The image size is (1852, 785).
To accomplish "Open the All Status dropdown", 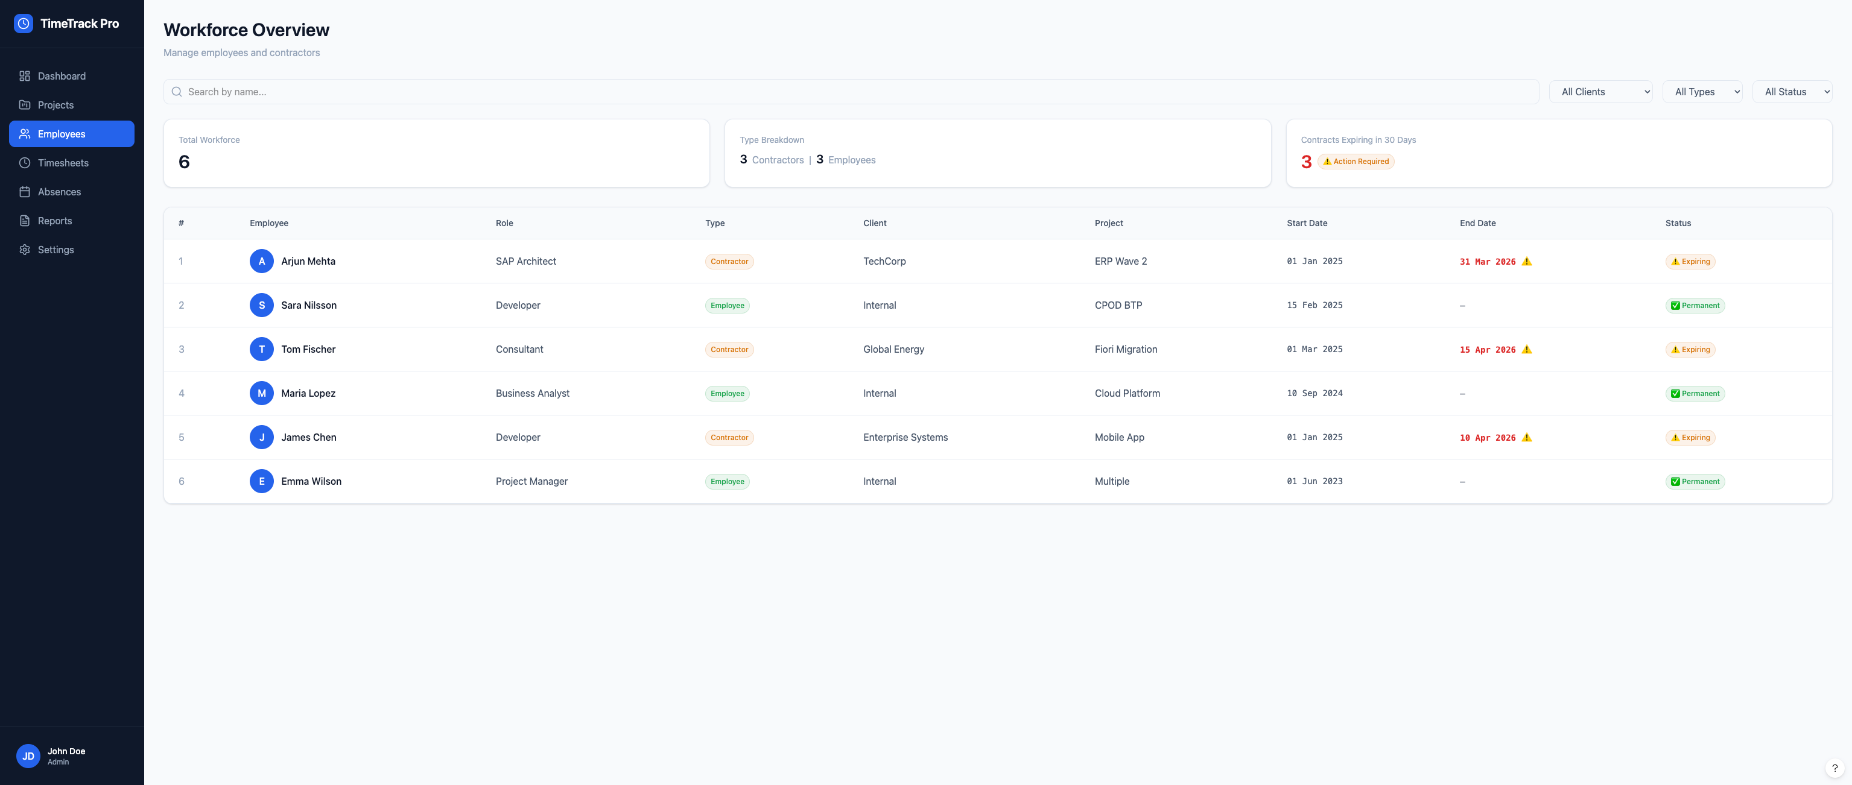I will coord(1793,91).
